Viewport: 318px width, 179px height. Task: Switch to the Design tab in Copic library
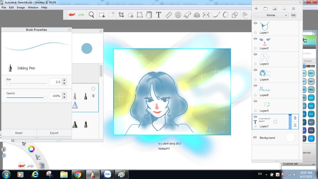308,61
